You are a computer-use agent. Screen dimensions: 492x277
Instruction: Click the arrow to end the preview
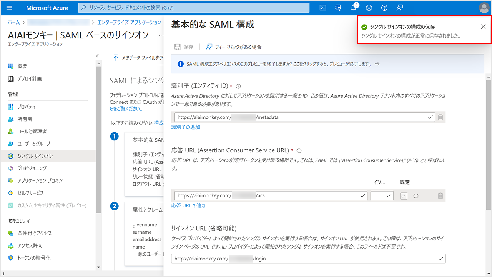(377, 64)
